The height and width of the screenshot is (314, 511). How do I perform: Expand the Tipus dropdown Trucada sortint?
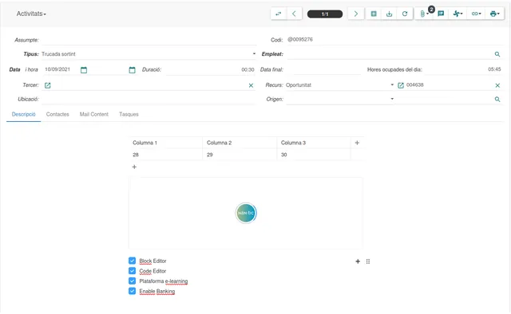[254, 53]
